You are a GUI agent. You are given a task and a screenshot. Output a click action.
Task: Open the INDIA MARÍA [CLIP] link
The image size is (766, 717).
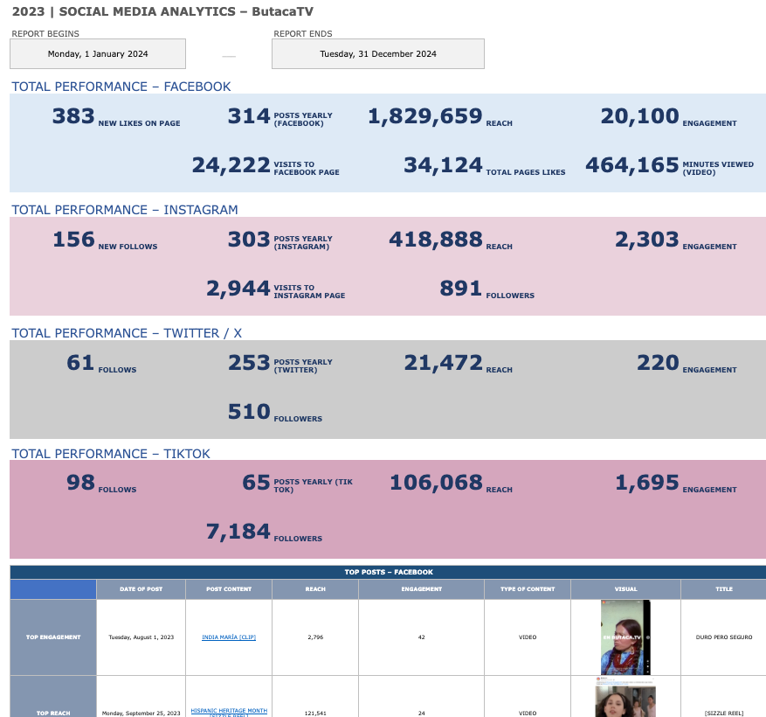[229, 637]
